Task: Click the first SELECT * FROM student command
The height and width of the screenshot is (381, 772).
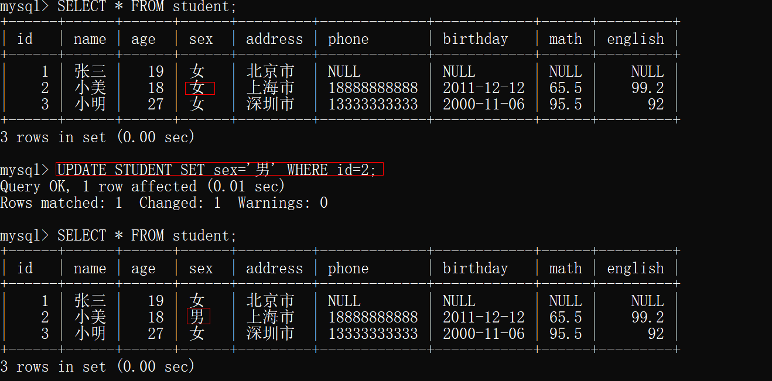Action: [146, 7]
